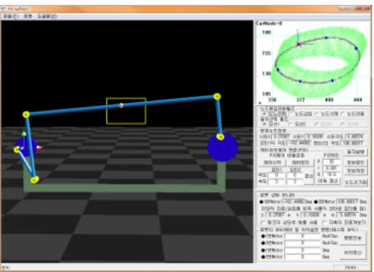Select the third node edit mode radio button
Image resolution: width=374 pixels, height=272 pixels.
pyautogui.click(x=317, y=114)
